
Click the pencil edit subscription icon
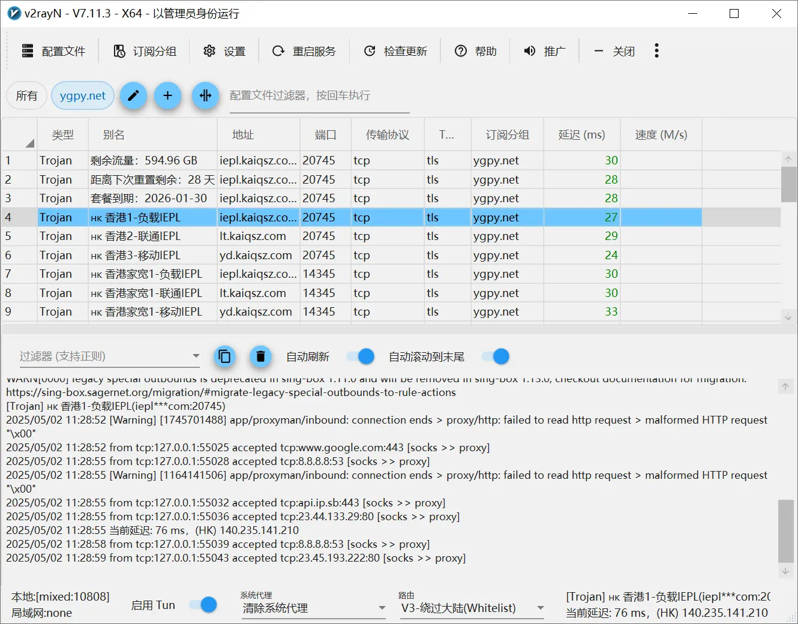click(133, 95)
